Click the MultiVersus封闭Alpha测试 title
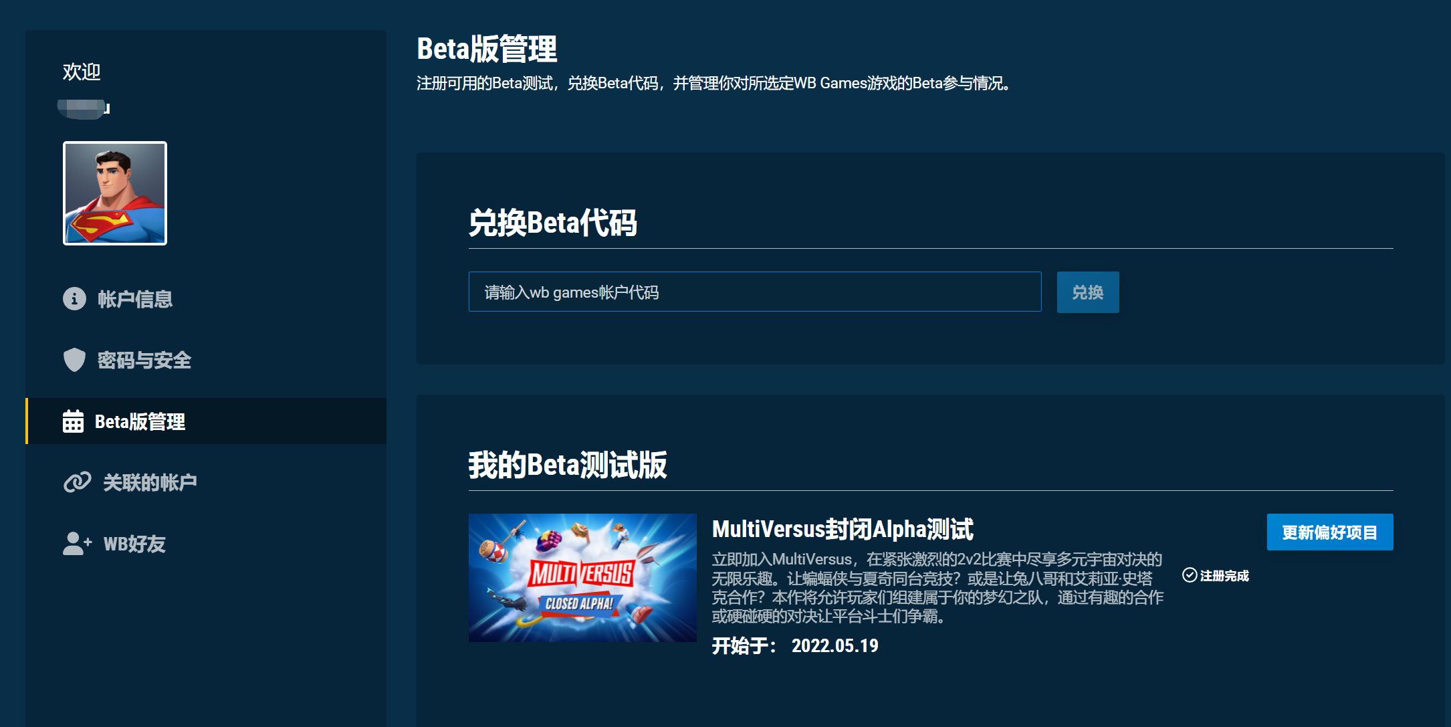 pos(843,529)
